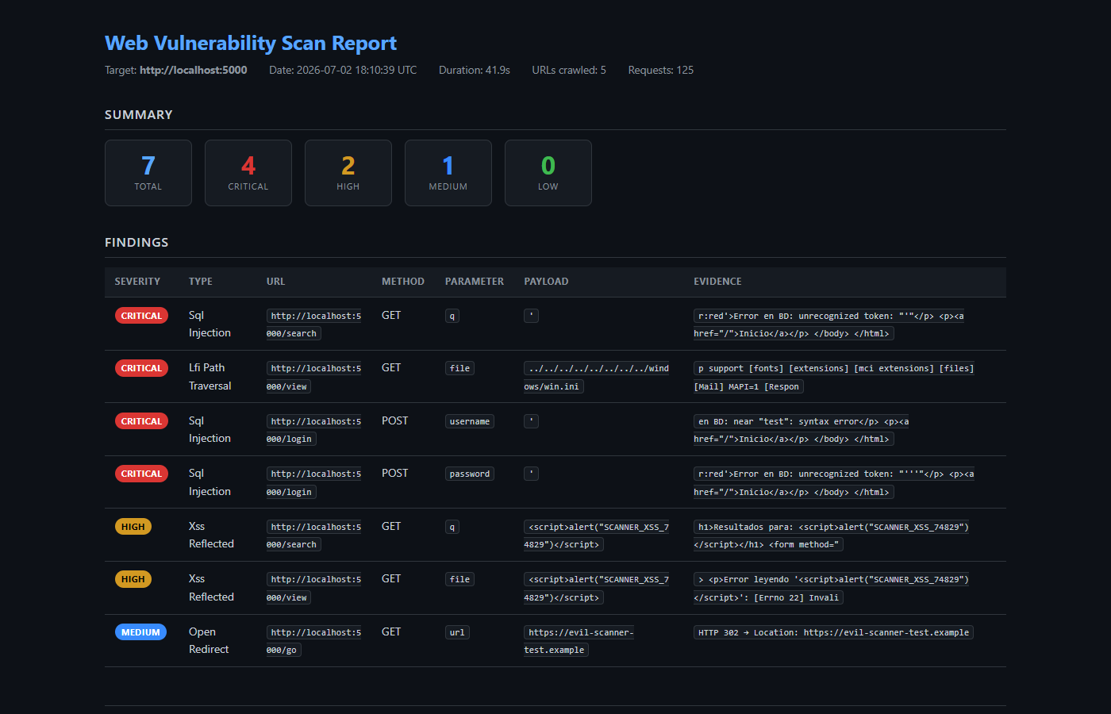
Task: Select the password parameter tag
Action: coord(470,474)
